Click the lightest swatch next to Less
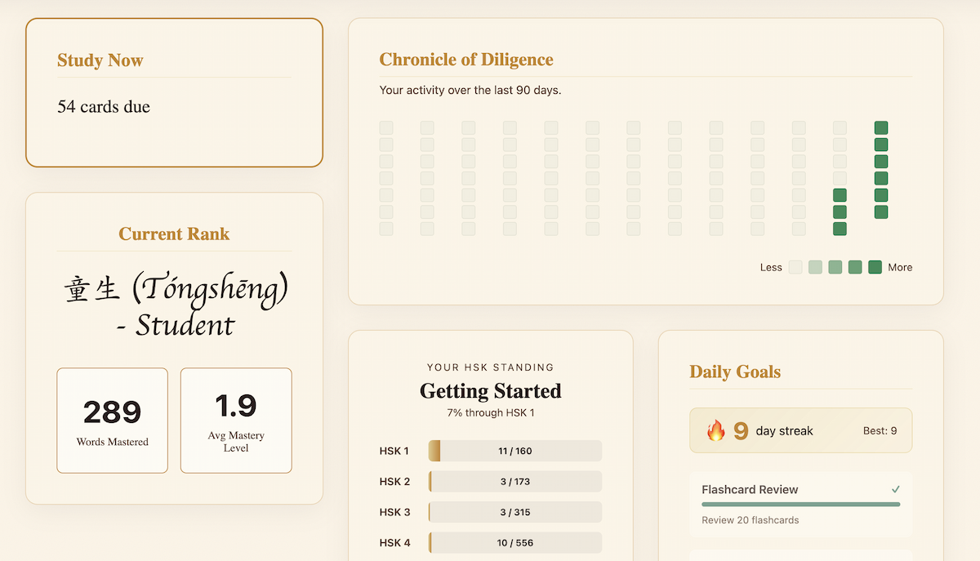The width and height of the screenshot is (980, 561). (x=795, y=267)
